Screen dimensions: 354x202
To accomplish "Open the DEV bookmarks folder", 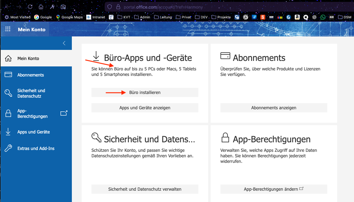I will point(201,17).
